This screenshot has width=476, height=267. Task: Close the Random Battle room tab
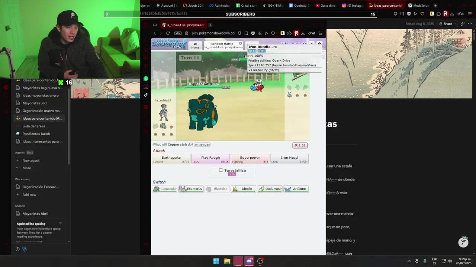(240, 43)
